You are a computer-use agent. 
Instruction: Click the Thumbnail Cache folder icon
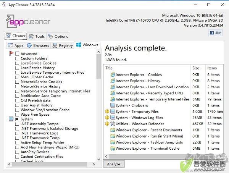tap(113, 148)
